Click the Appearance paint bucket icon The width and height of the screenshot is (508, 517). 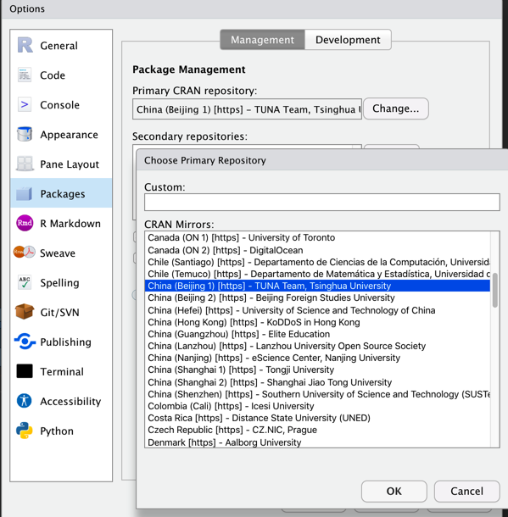25,134
